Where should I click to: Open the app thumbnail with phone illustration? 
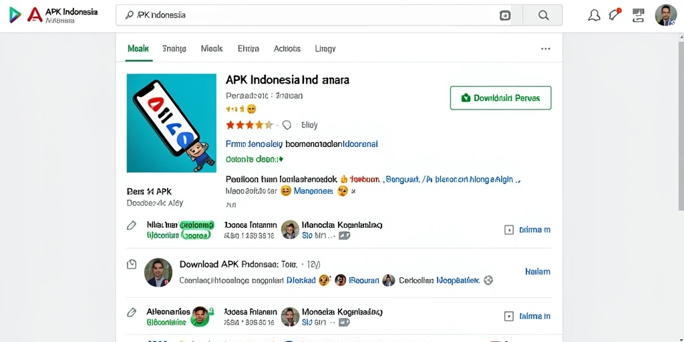[x=172, y=123]
